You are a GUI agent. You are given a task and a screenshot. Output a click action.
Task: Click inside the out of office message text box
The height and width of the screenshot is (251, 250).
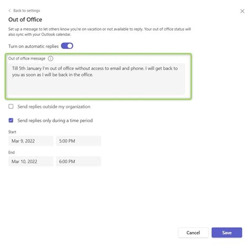(97, 79)
